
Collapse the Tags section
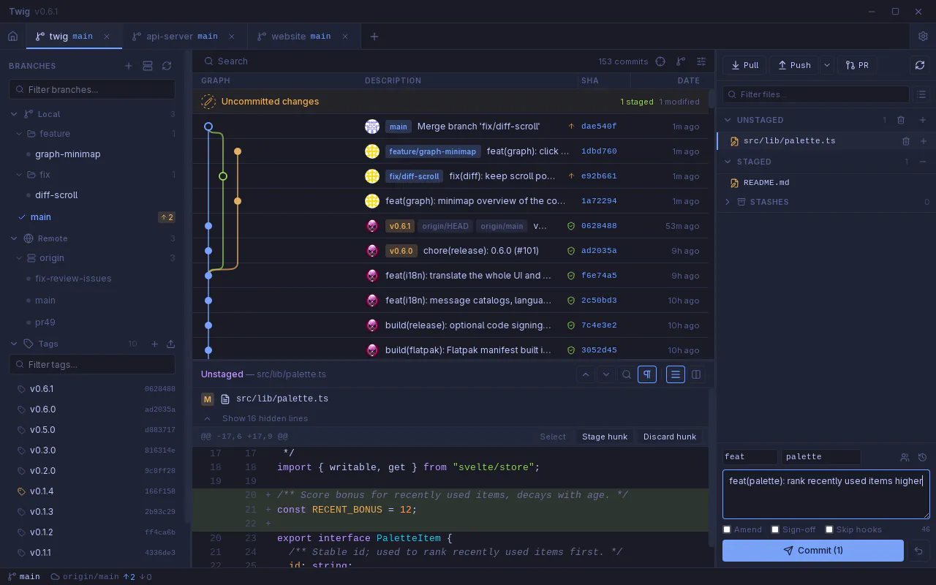[x=14, y=344]
